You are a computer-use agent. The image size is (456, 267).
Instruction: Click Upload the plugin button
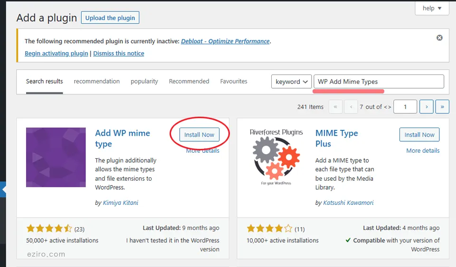(x=110, y=18)
